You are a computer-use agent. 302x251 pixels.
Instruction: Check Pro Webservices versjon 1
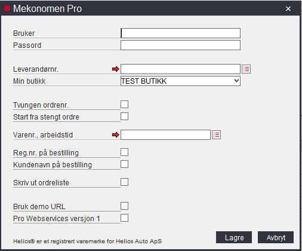click(x=124, y=218)
